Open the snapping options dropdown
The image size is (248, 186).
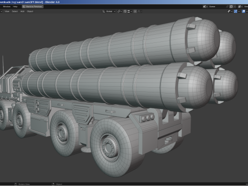click(x=130, y=11)
